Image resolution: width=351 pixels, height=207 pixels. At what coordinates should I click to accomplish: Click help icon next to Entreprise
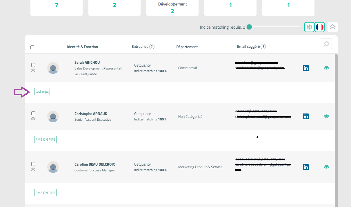[152, 47]
